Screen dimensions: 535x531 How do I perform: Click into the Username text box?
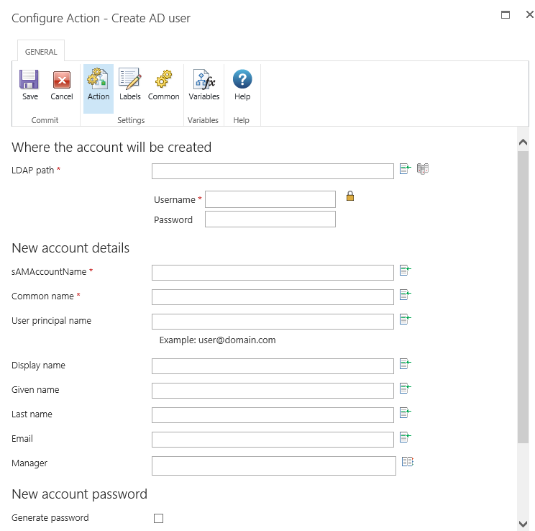(270, 199)
